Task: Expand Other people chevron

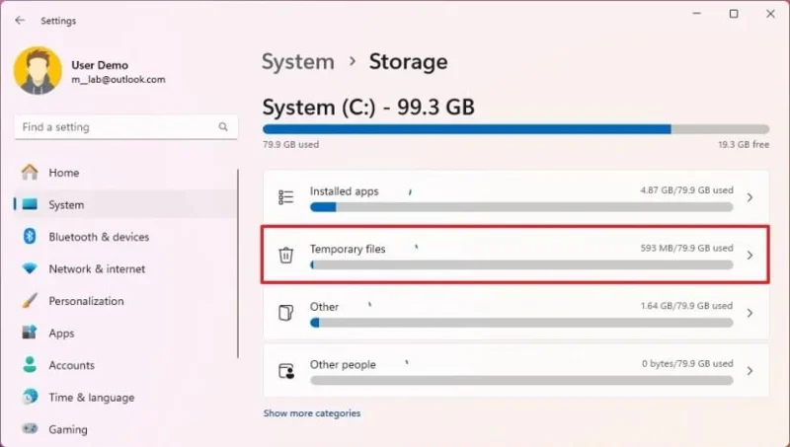Action: (750, 371)
